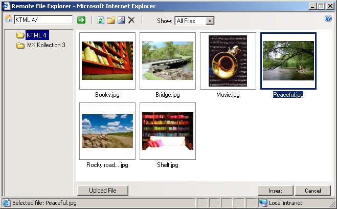Click the Bridge.jpg file name

(168, 95)
